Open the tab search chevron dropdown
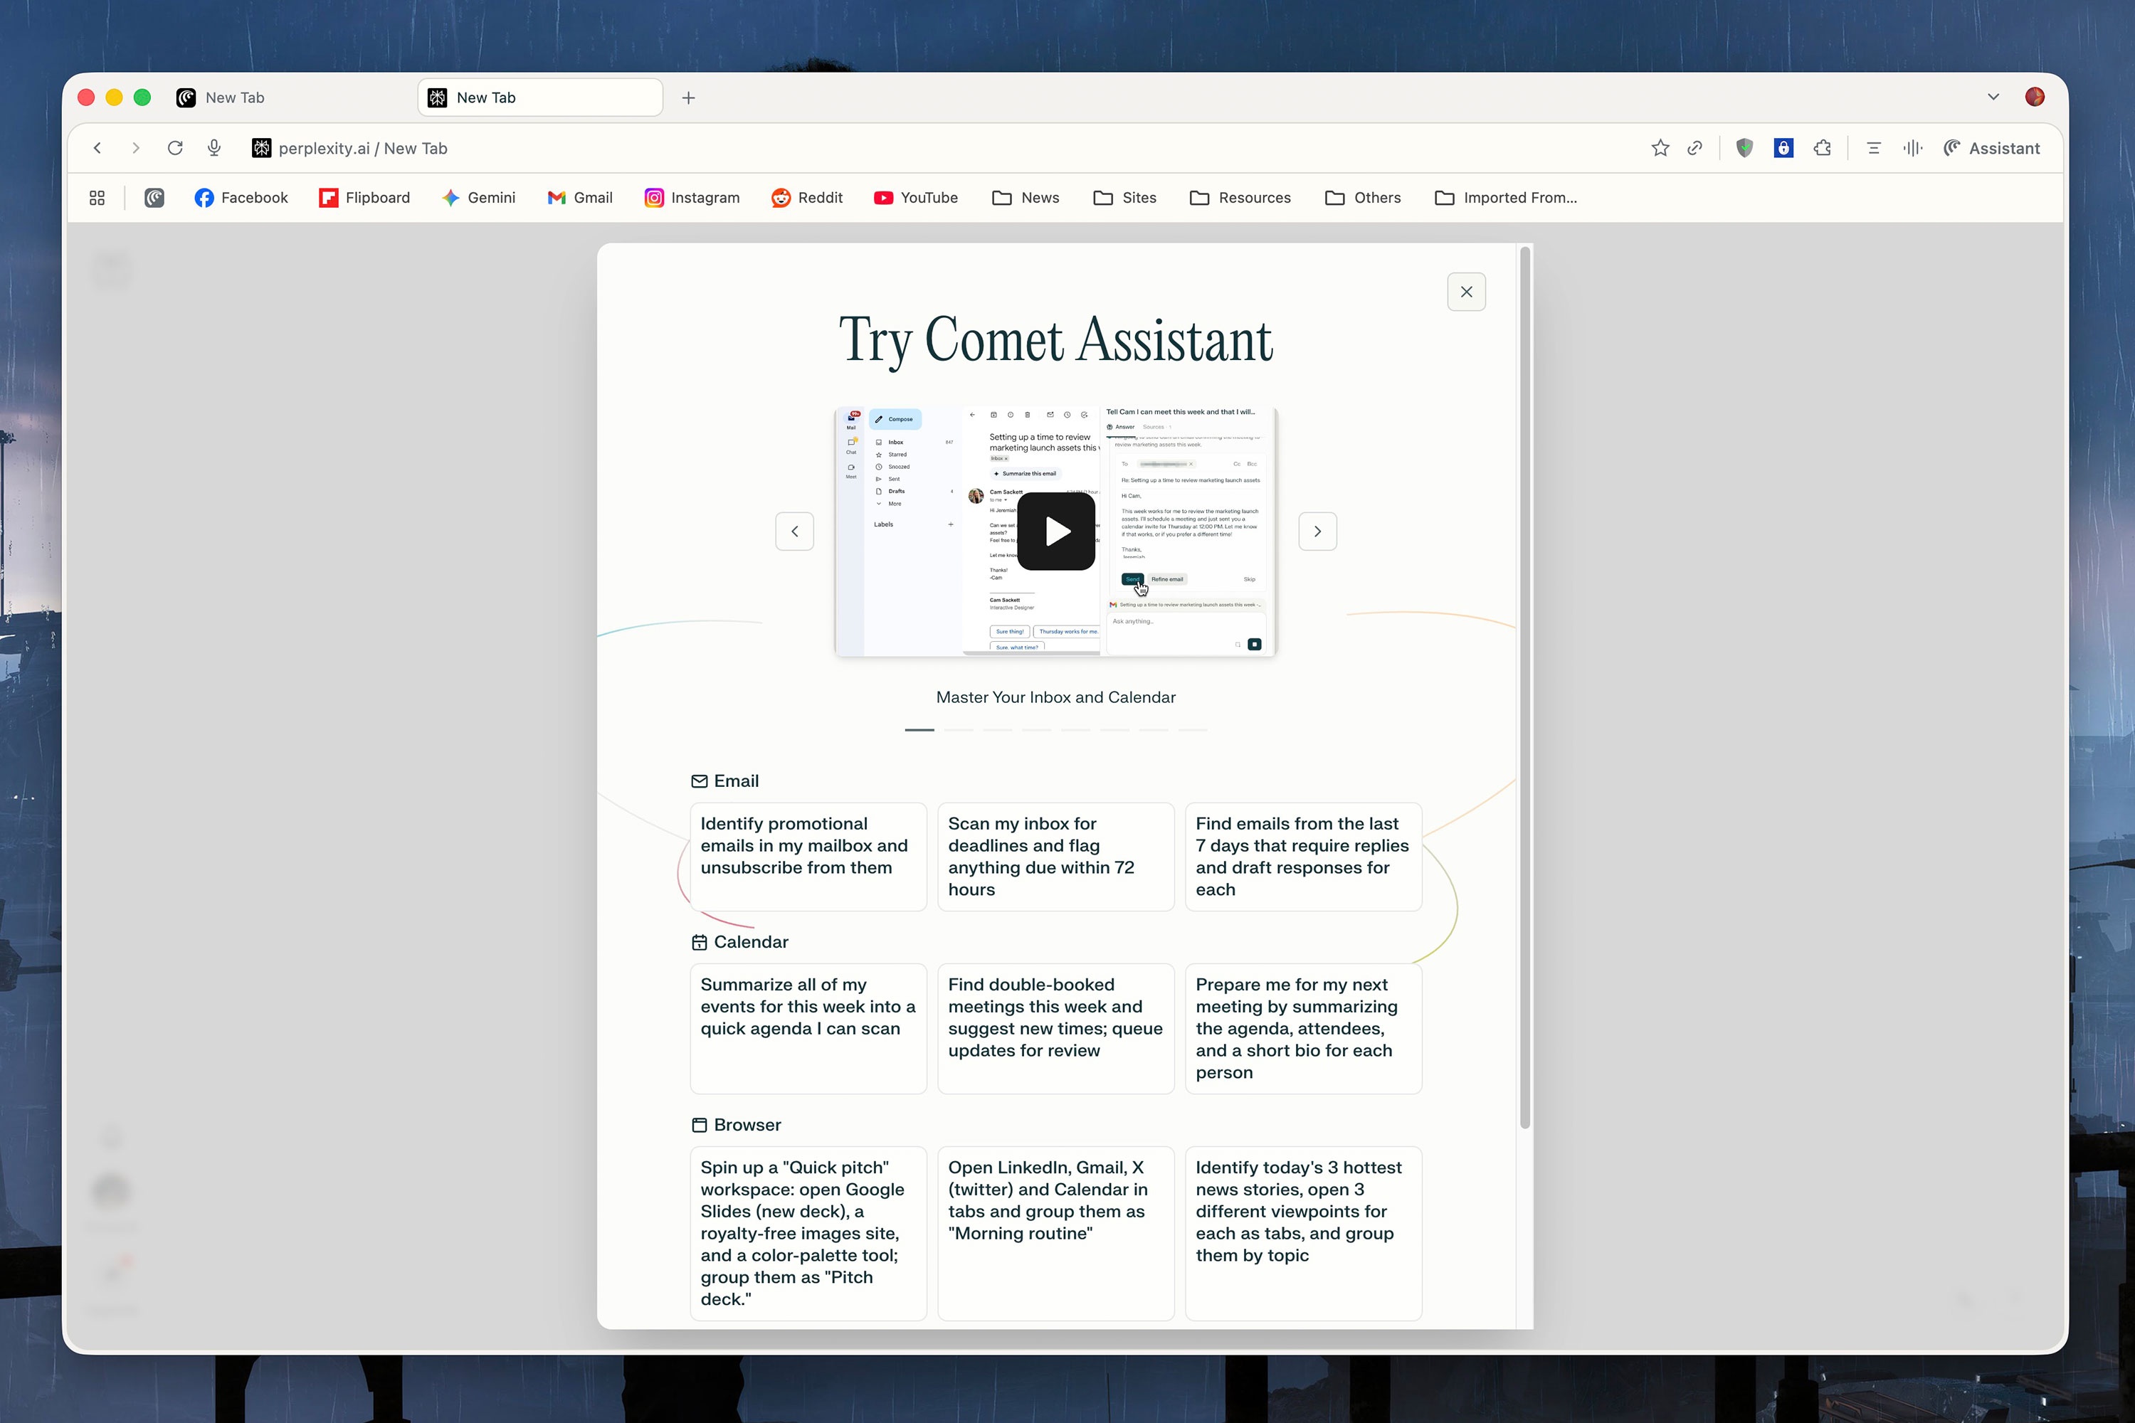Viewport: 2135px width, 1423px height. (1993, 97)
